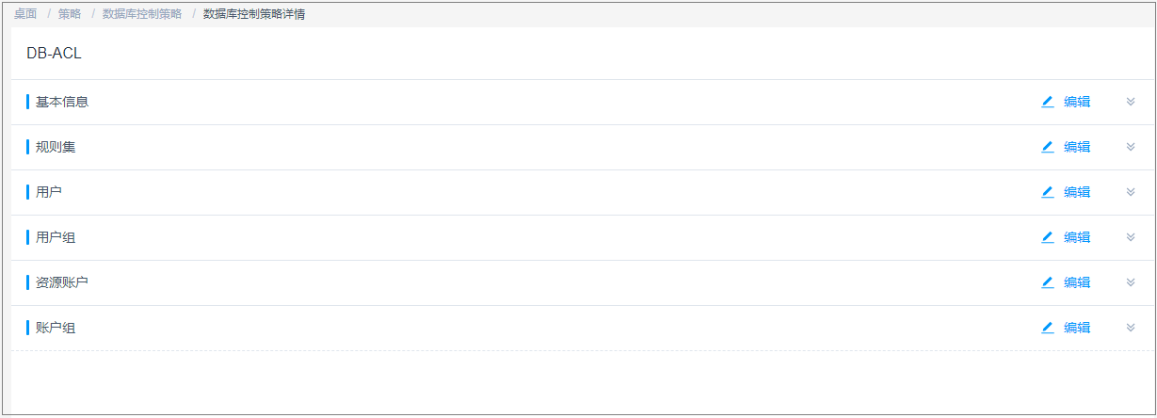Select the 账户组 section title
Screen dimensions: 1157x418
pos(56,328)
